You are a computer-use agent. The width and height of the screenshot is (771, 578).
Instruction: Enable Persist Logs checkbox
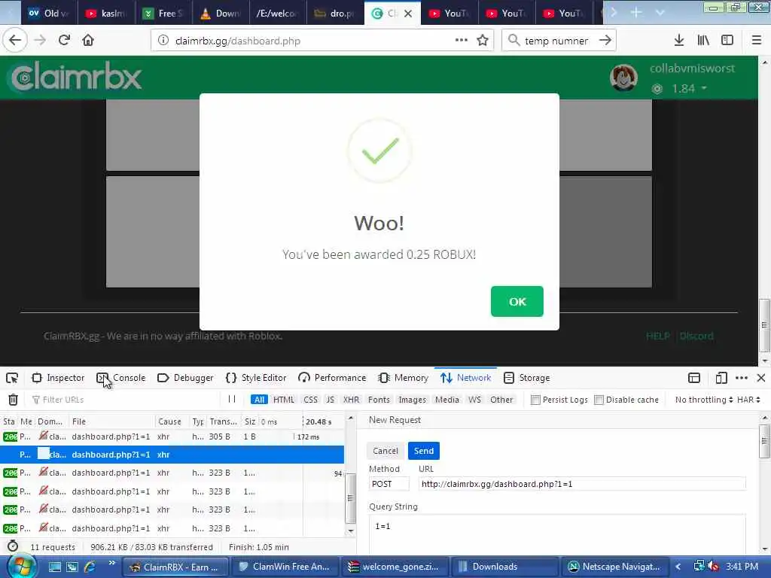point(535,400)
